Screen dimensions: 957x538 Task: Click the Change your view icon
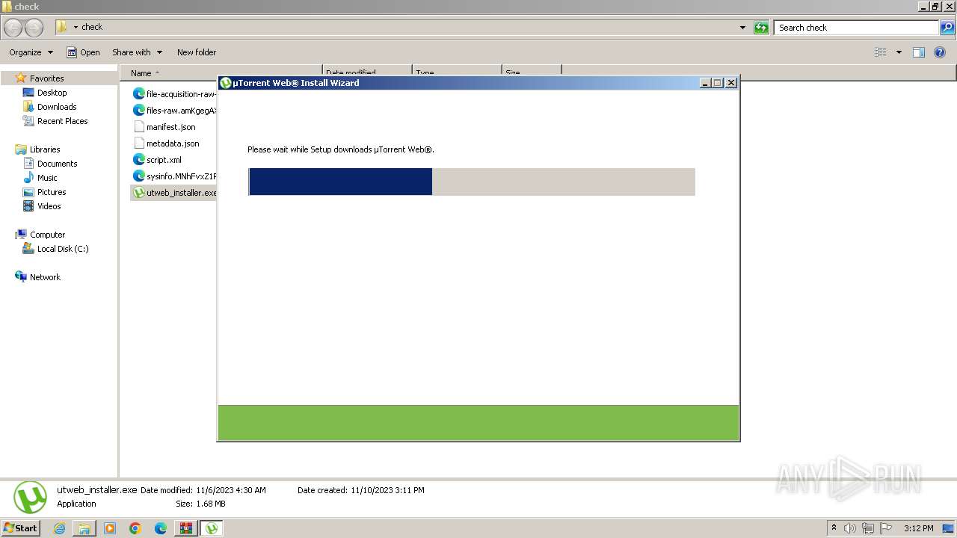(881, 52)
